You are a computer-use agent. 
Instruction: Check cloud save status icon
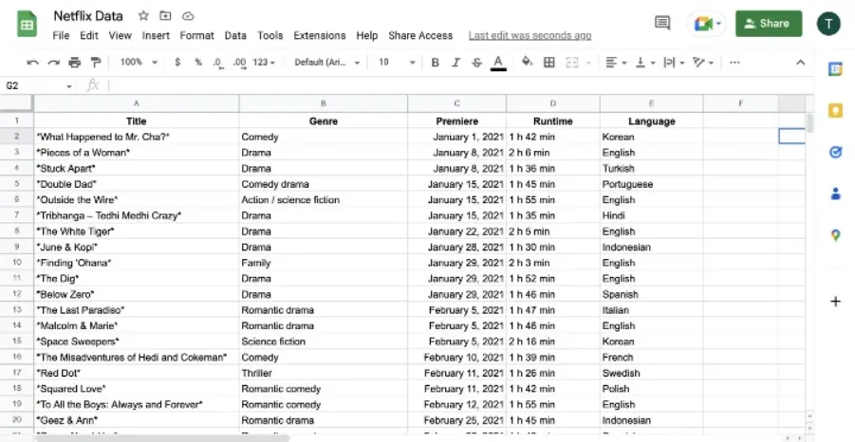[188, 16]
